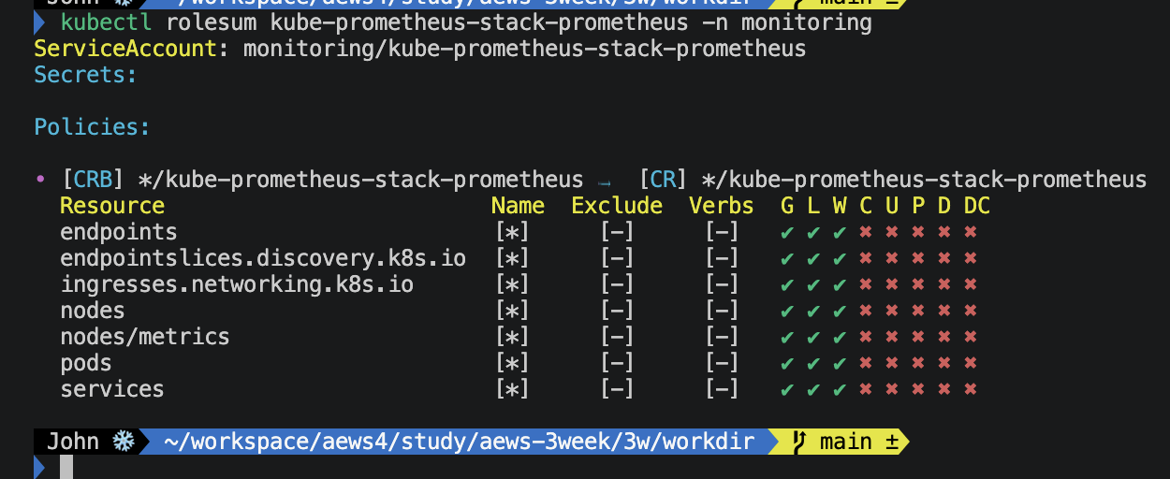The height and width of the screenshot is (479, 1170).
Task: Click the red D cross in pods row
Action: (944, 363)
